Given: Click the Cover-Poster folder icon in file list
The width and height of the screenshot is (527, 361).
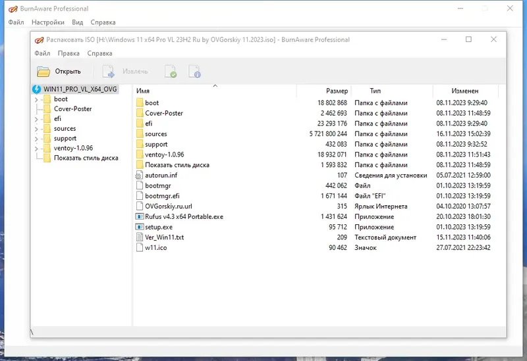Looking at the screenshot, I should click(140, 113).
